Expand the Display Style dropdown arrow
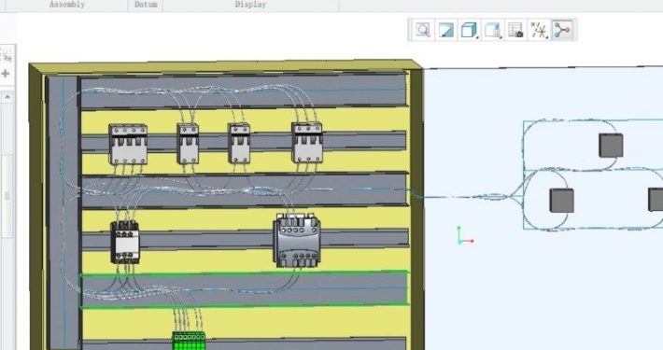 [x=477, y=37]
